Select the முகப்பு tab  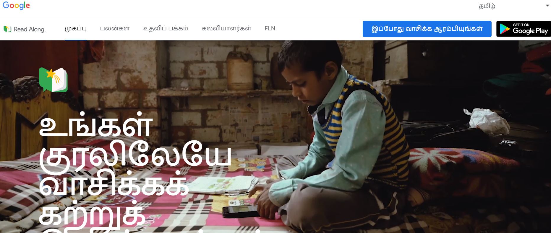(x=76, y=29)
